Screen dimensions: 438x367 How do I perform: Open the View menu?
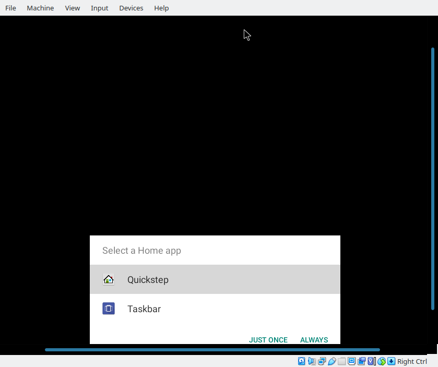[73, 8]
